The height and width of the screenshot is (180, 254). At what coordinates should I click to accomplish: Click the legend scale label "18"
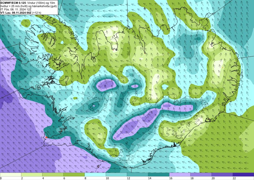tap(192, 178)
